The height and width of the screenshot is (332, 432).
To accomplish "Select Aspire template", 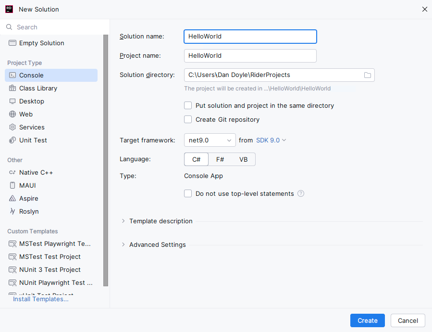I will point(51,198).
